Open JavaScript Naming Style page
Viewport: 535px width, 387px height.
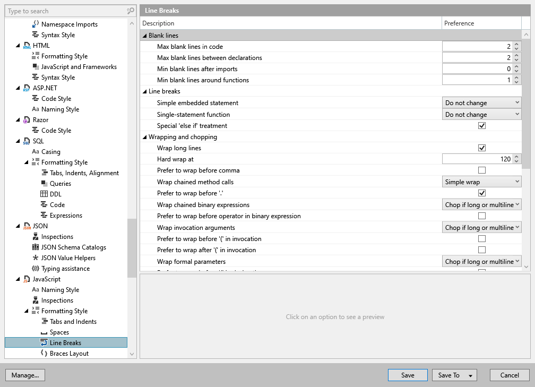pyautogui.click(x=60, y=290)
